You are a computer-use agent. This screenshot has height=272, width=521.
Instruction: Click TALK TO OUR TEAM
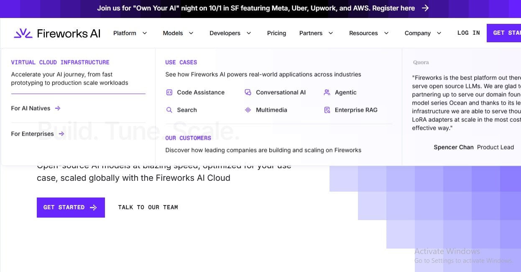tap(148, 207)
